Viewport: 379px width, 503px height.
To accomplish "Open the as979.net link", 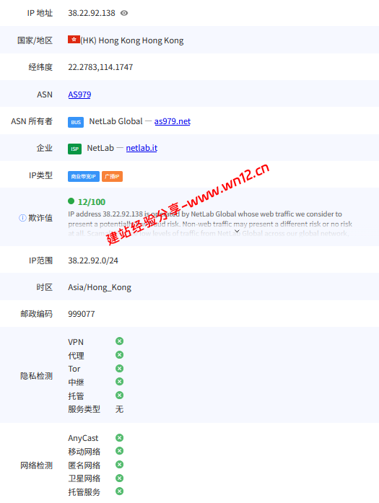I will point(173,121).
